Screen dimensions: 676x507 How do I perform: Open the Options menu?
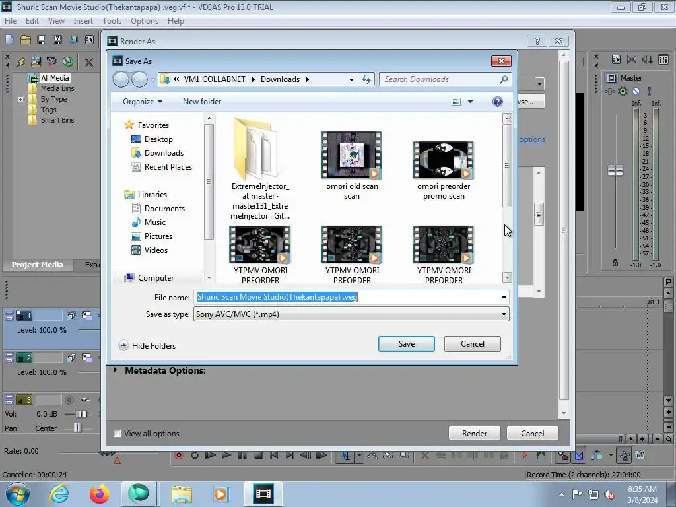pyautogui.click(x=145, y=21)
